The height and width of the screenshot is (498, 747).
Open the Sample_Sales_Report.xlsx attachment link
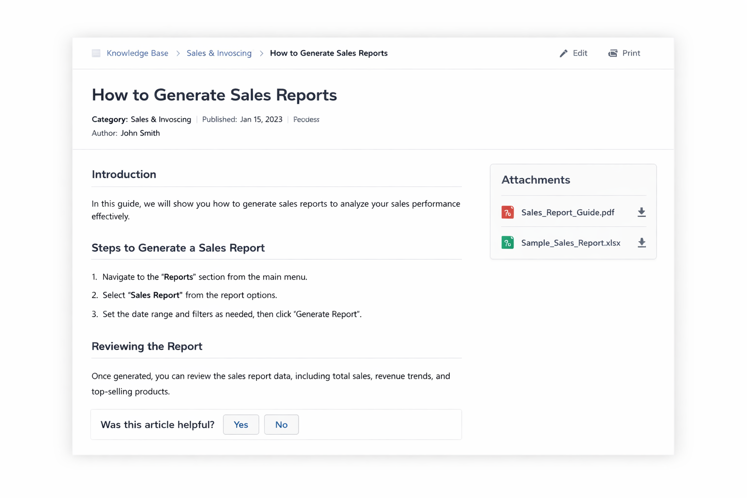[x=570, y=242]
